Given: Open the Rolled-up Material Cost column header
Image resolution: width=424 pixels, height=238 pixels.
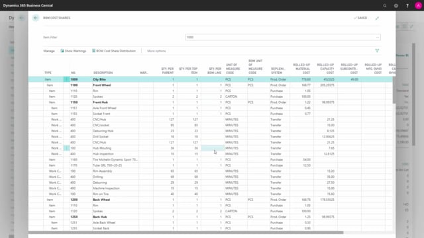Looking at the screenshot, I should click(301, 69).
